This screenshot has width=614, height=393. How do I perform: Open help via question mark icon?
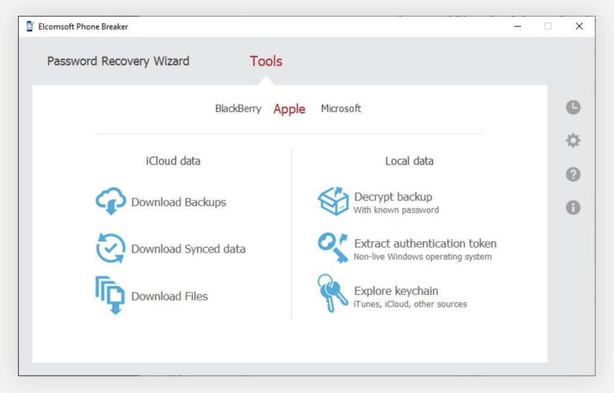(573, 174)
